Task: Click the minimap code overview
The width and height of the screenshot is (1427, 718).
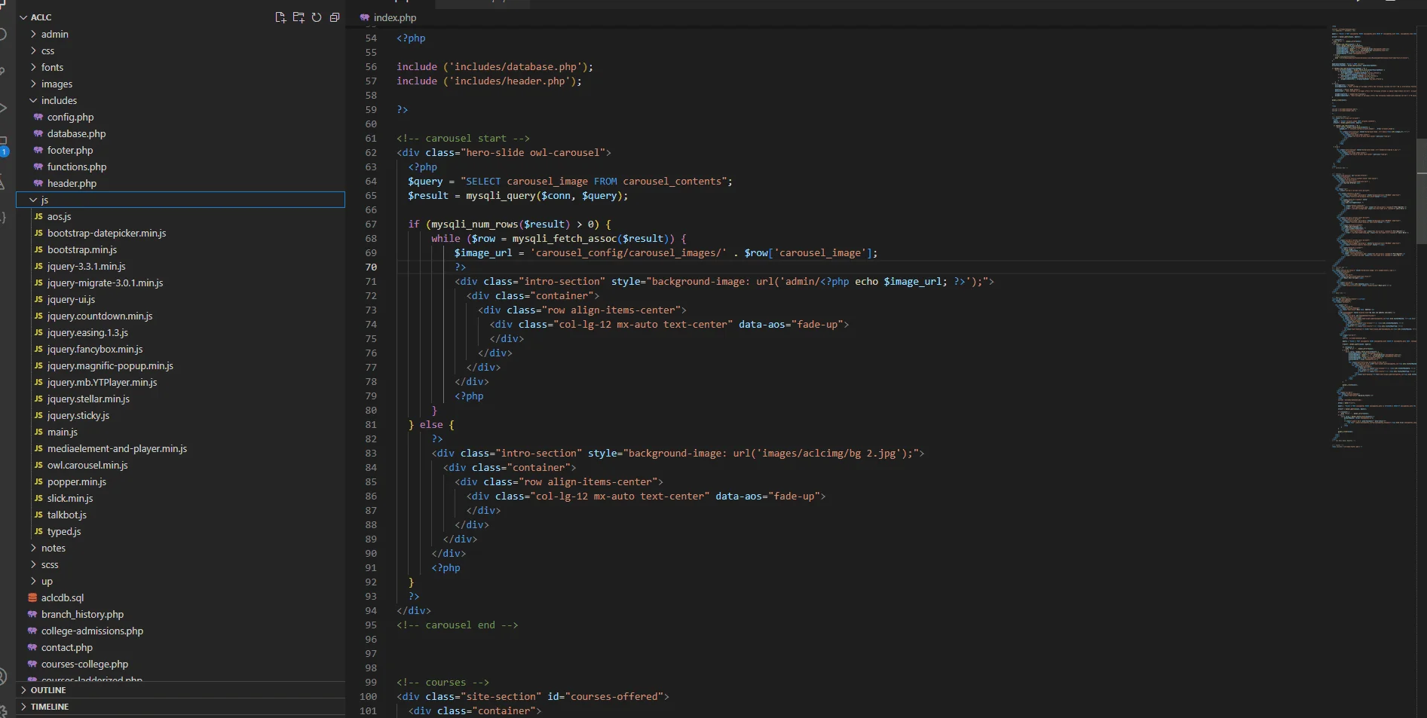Action: (x=1373, y=236)
